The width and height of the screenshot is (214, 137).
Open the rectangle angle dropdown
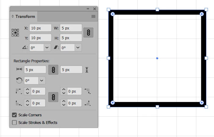42,81
